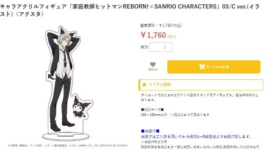The width and height of the screenshot is (269, 158).
Task: Click the red ¥1,760 sale price
Action: 153,35
